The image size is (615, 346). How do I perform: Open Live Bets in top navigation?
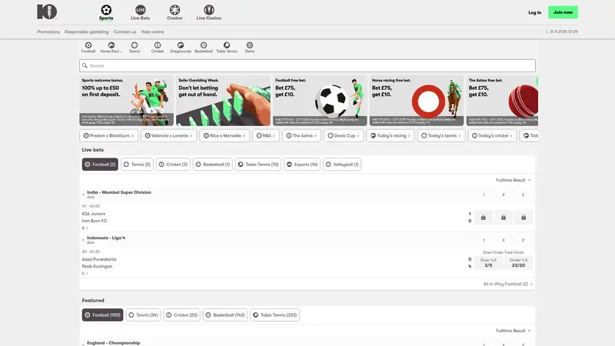140,12
